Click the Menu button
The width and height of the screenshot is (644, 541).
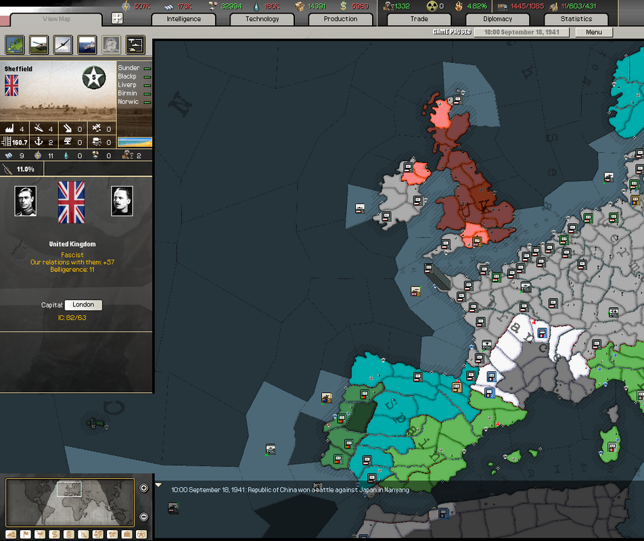click(x=594, y=32)
